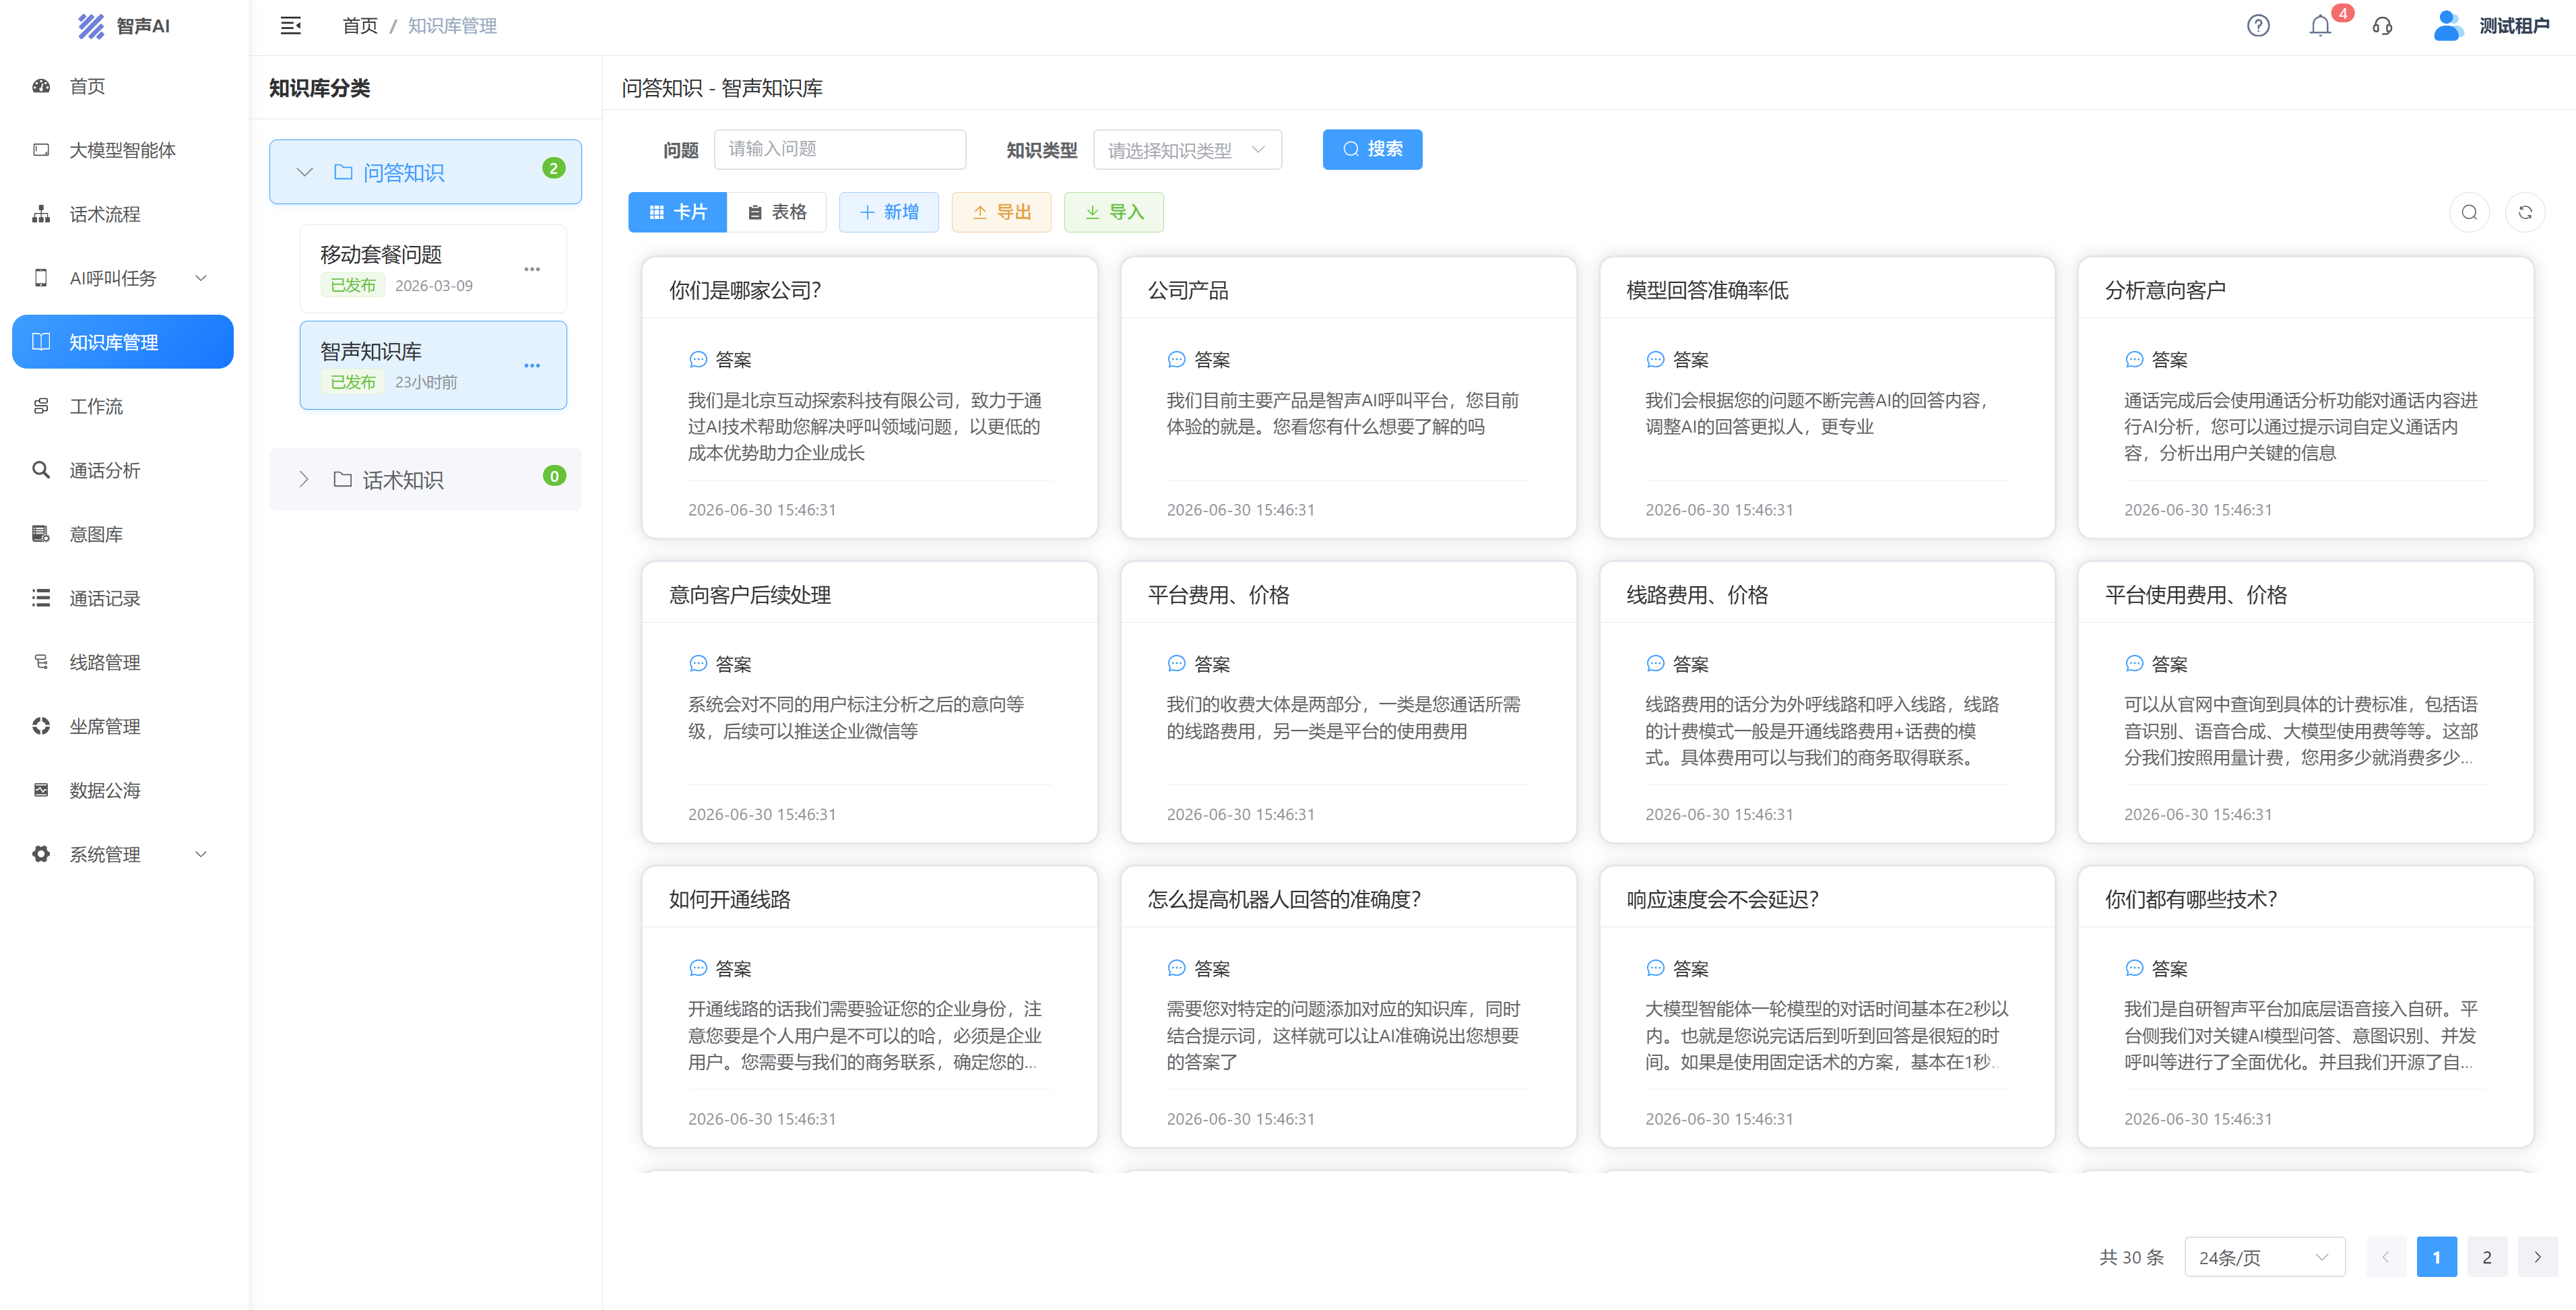
Task: Go to page 2 of results
Action: pos(2486,1257)
